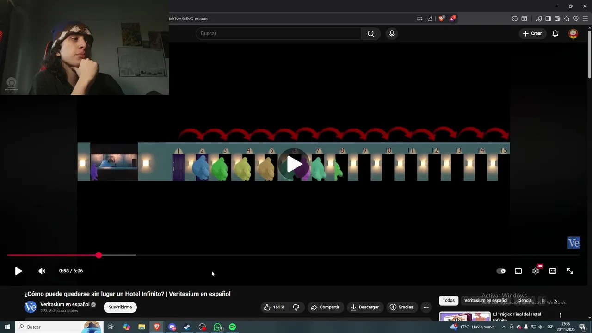This screenshot has width=592, height=333.
Task: Expand hidden system tray icons chevron
Action: click(504, 327)
